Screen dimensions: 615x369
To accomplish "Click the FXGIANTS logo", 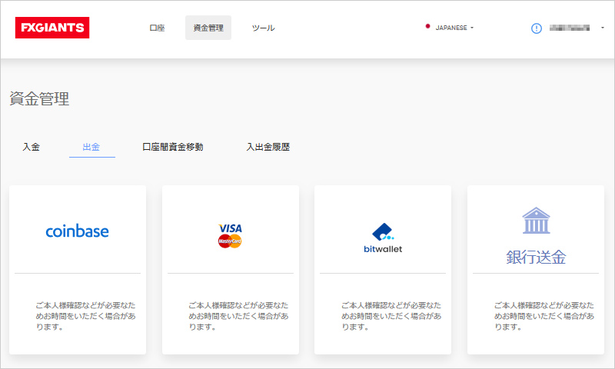I will (x=52, y=28).
